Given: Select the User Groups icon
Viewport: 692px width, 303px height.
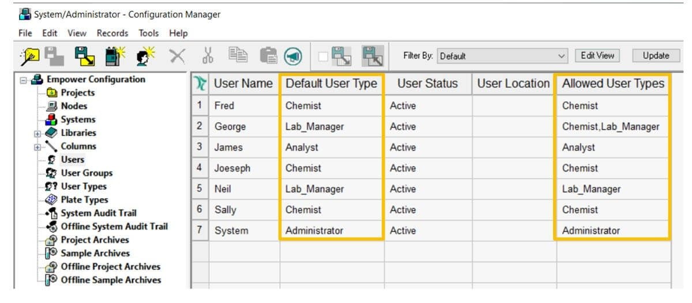Looking at the screenshot, I should pos(51,173).
